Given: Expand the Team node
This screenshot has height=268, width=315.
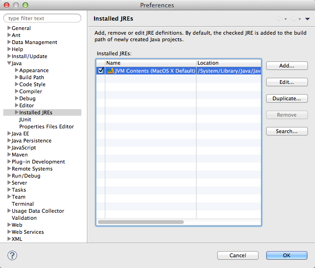Looking at the screenshot, I should click(x=9, y=196).
